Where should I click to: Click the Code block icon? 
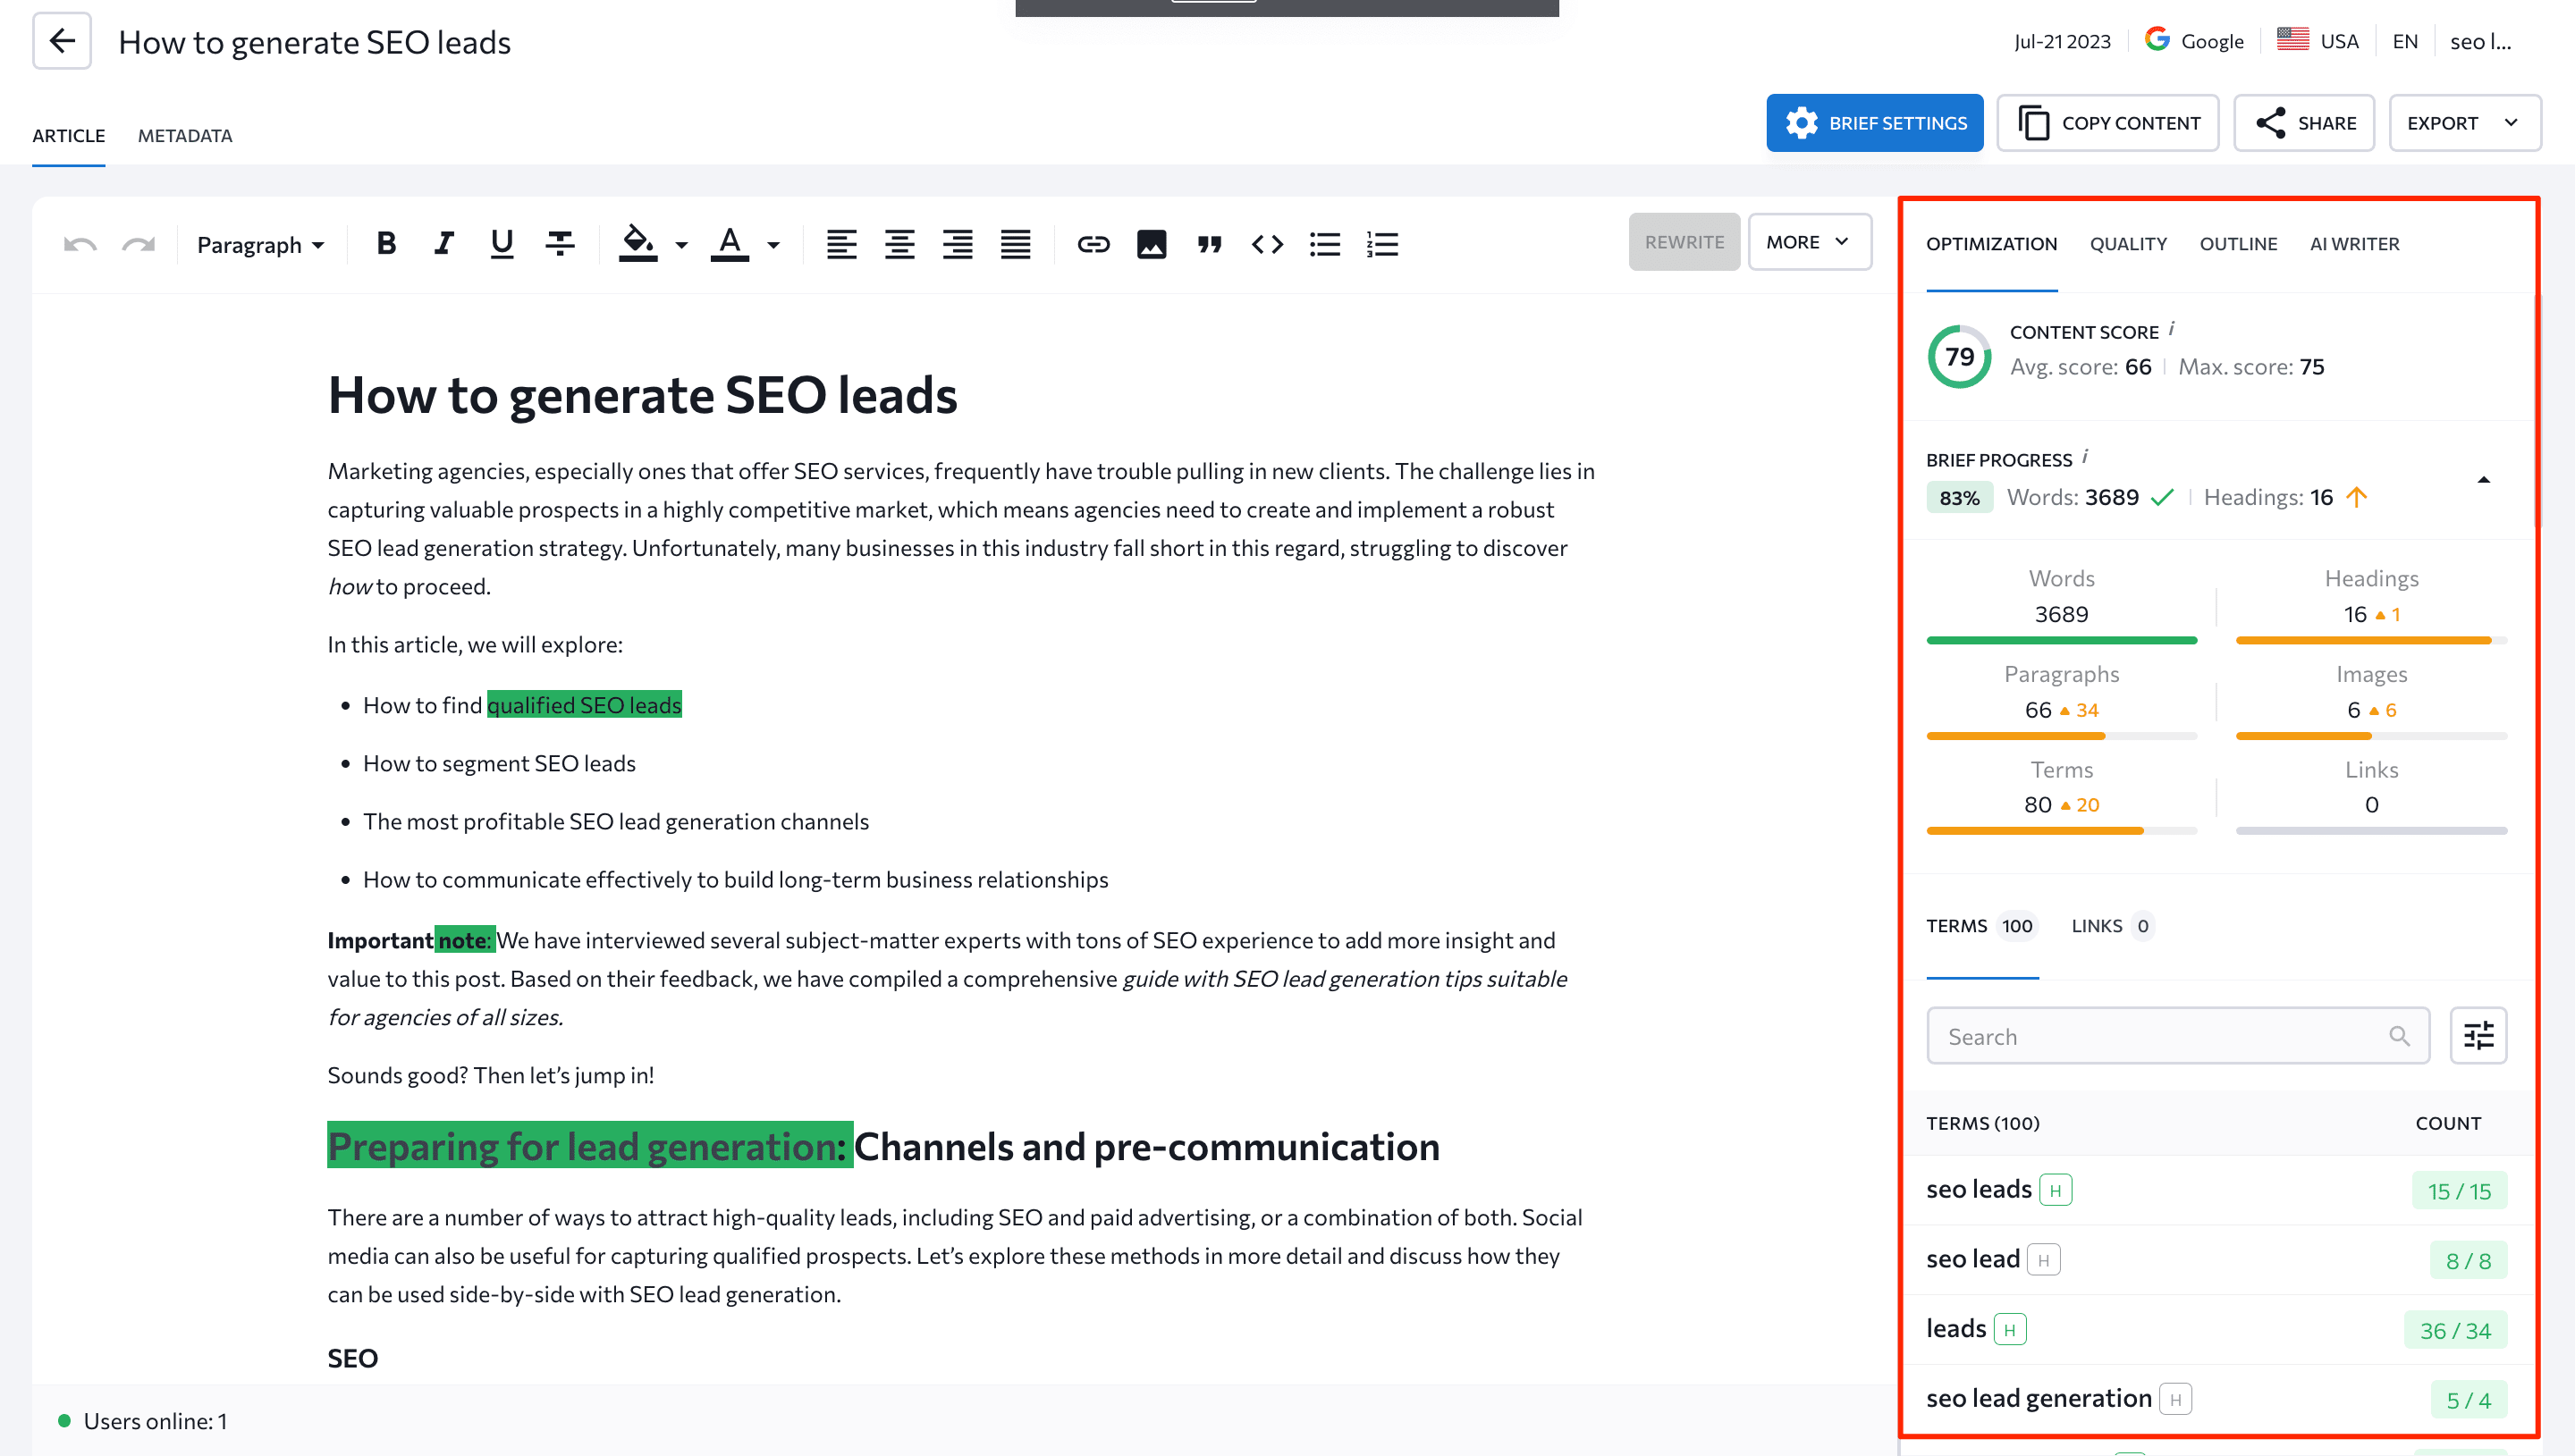point(1266,242)
